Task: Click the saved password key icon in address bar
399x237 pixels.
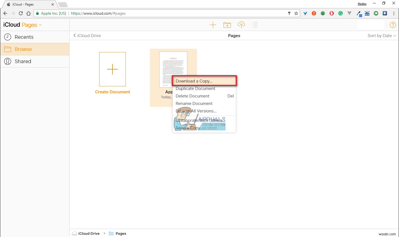Action: click(x=289, y=13)
